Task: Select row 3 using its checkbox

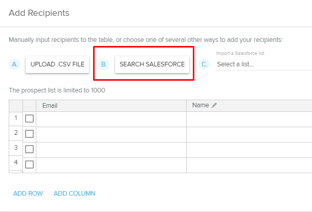Action: pyautogui.click(x=30, y=149)
